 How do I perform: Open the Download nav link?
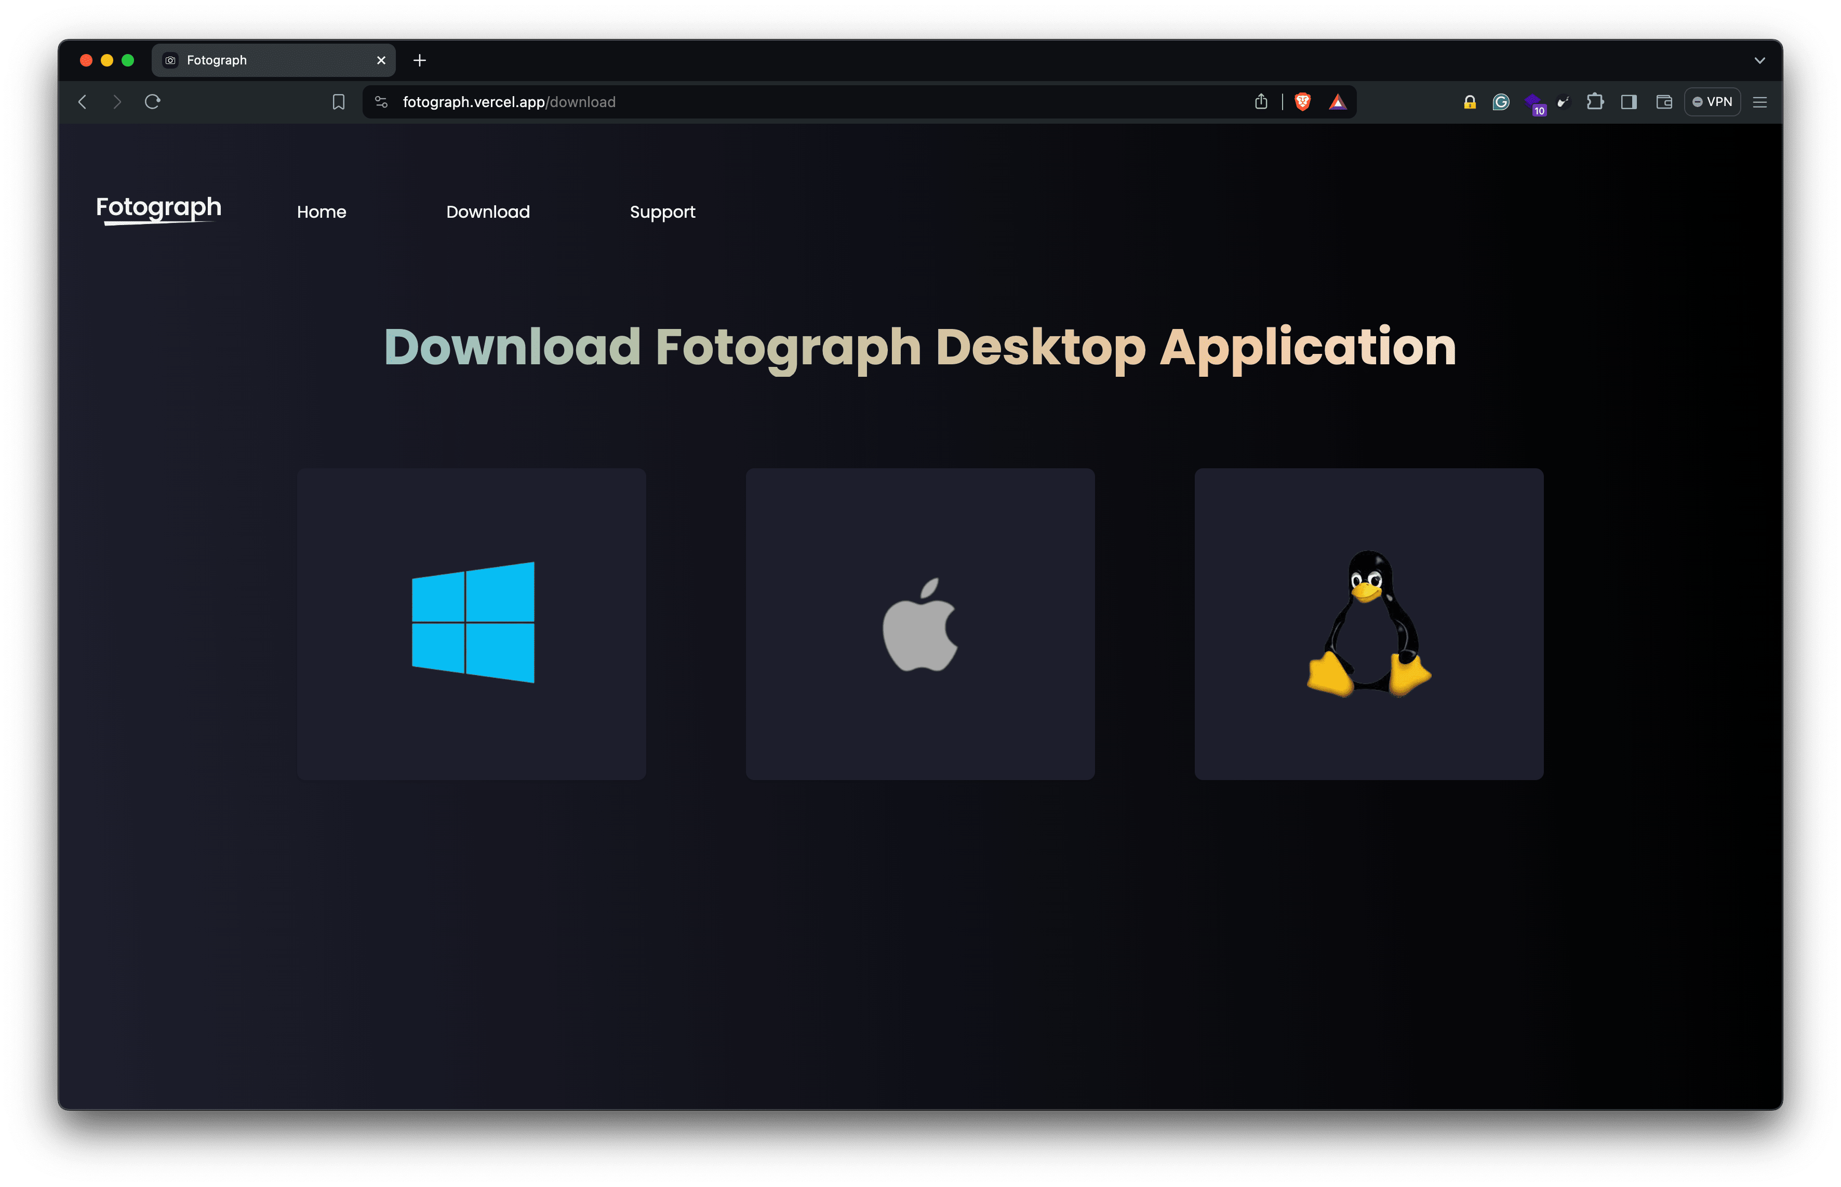click(x=488, y=212)
